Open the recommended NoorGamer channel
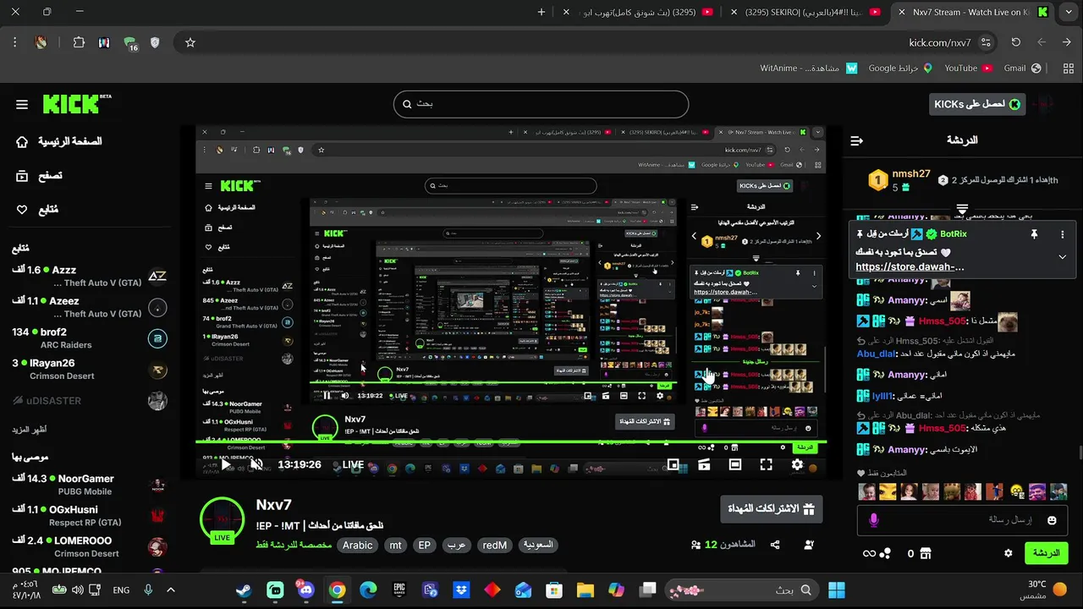 [90, 485]
